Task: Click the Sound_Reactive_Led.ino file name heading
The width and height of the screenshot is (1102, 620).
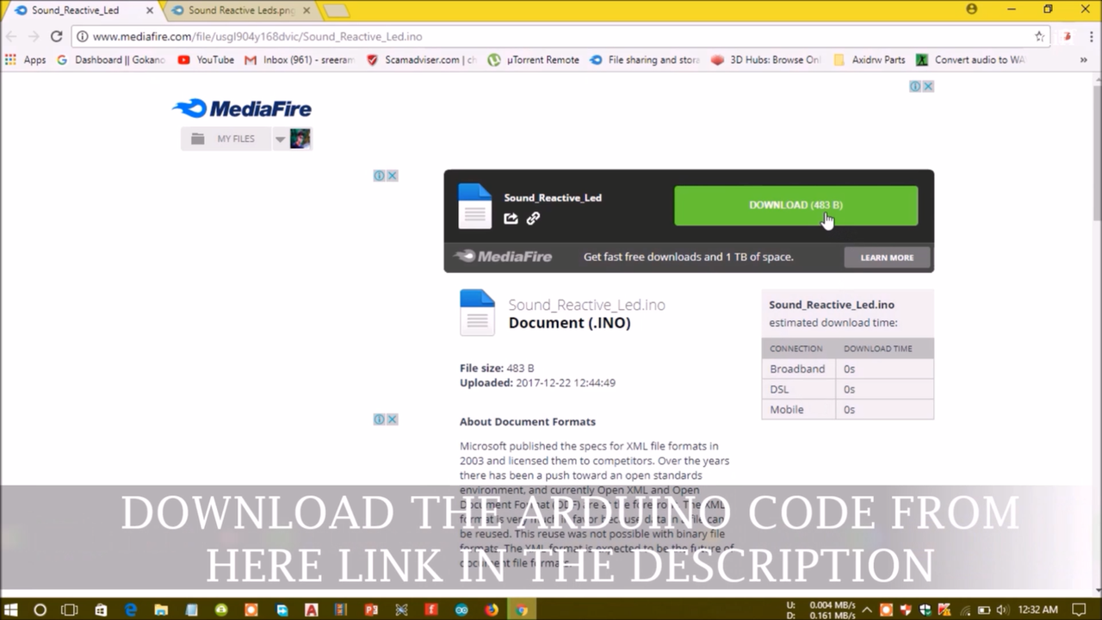Action: click(586, 305)
